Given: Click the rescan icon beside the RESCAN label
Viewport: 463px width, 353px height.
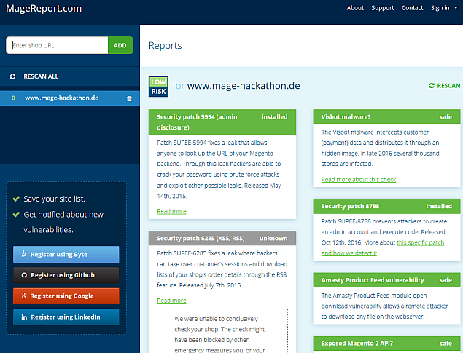Looking at the screenshot, I should coord(432,85).
